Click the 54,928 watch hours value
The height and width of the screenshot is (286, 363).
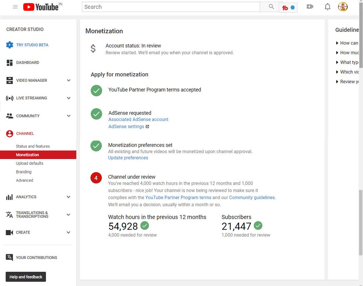point(123,226)
